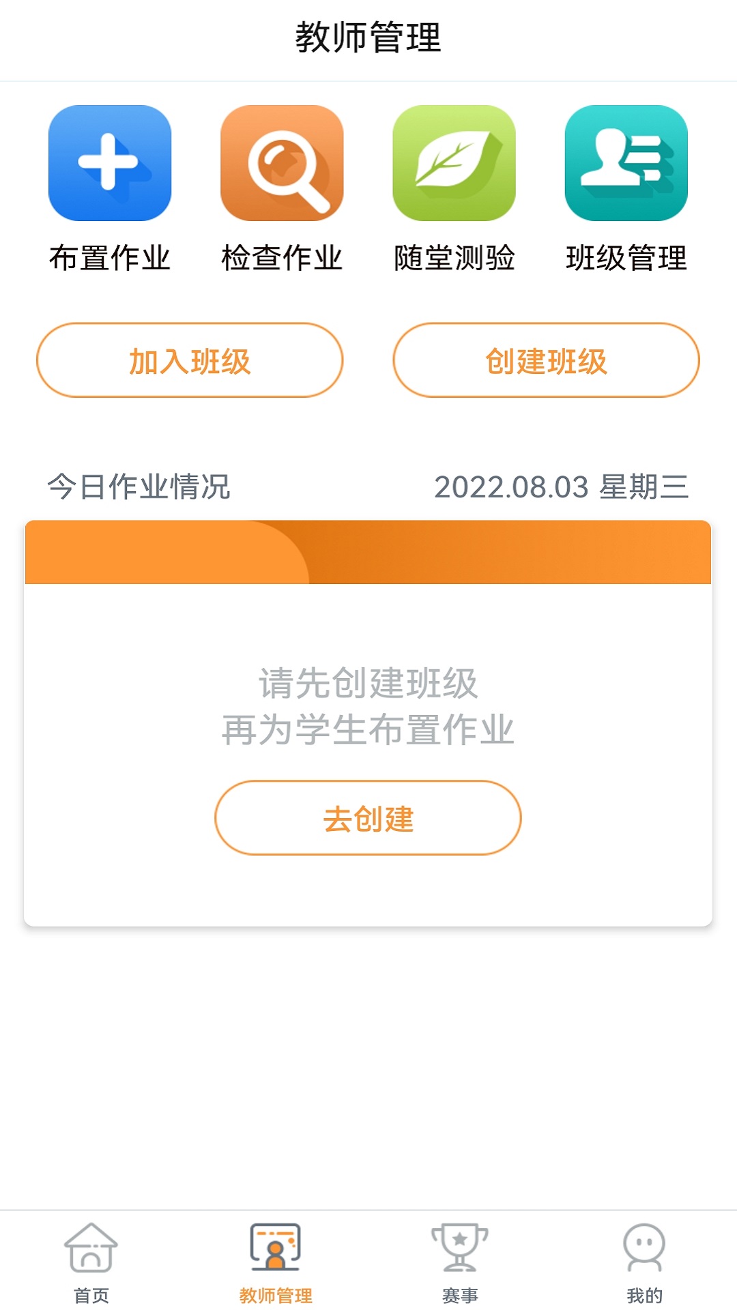Tap the orange homework card header
The height and width of the screenshot is (1310, 737).
[x=368, y=553]
